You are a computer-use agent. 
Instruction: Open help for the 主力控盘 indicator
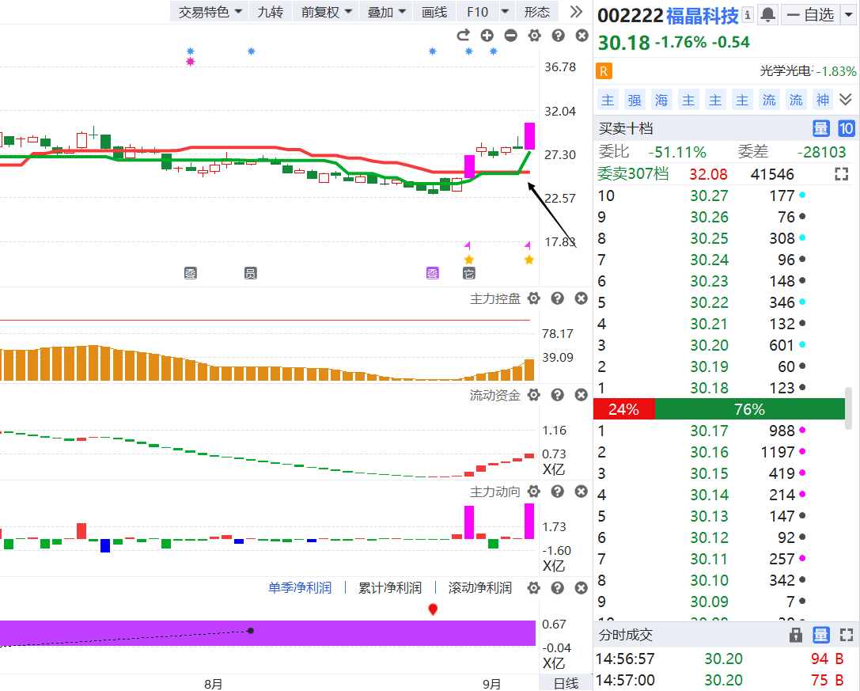pyautogui.click(x=557, y=298)
